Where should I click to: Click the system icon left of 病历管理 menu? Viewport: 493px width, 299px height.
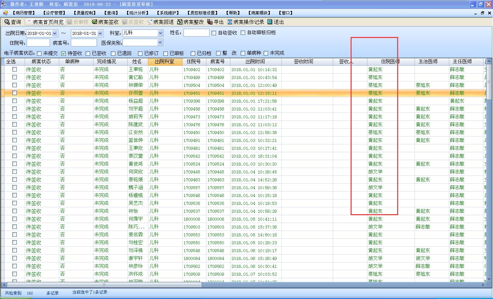coord(5,13)
